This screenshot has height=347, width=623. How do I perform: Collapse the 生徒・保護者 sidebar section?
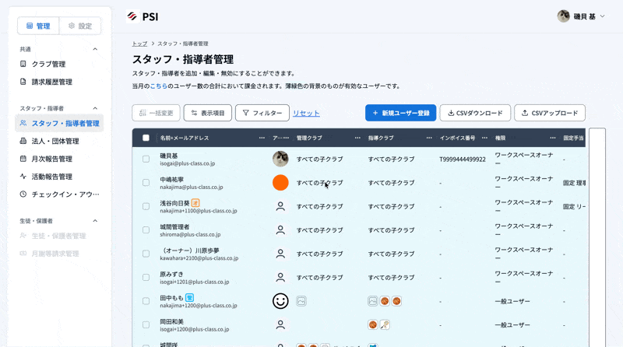click(95, 220)
